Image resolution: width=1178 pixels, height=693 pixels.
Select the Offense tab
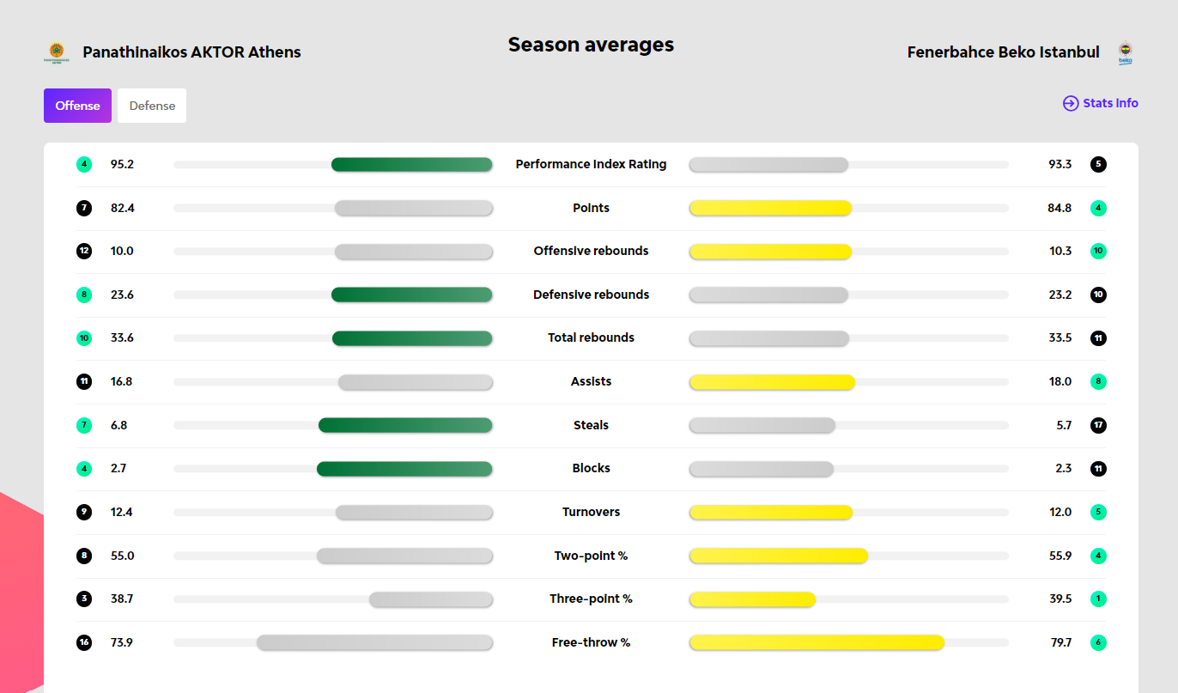pos(77,106)
